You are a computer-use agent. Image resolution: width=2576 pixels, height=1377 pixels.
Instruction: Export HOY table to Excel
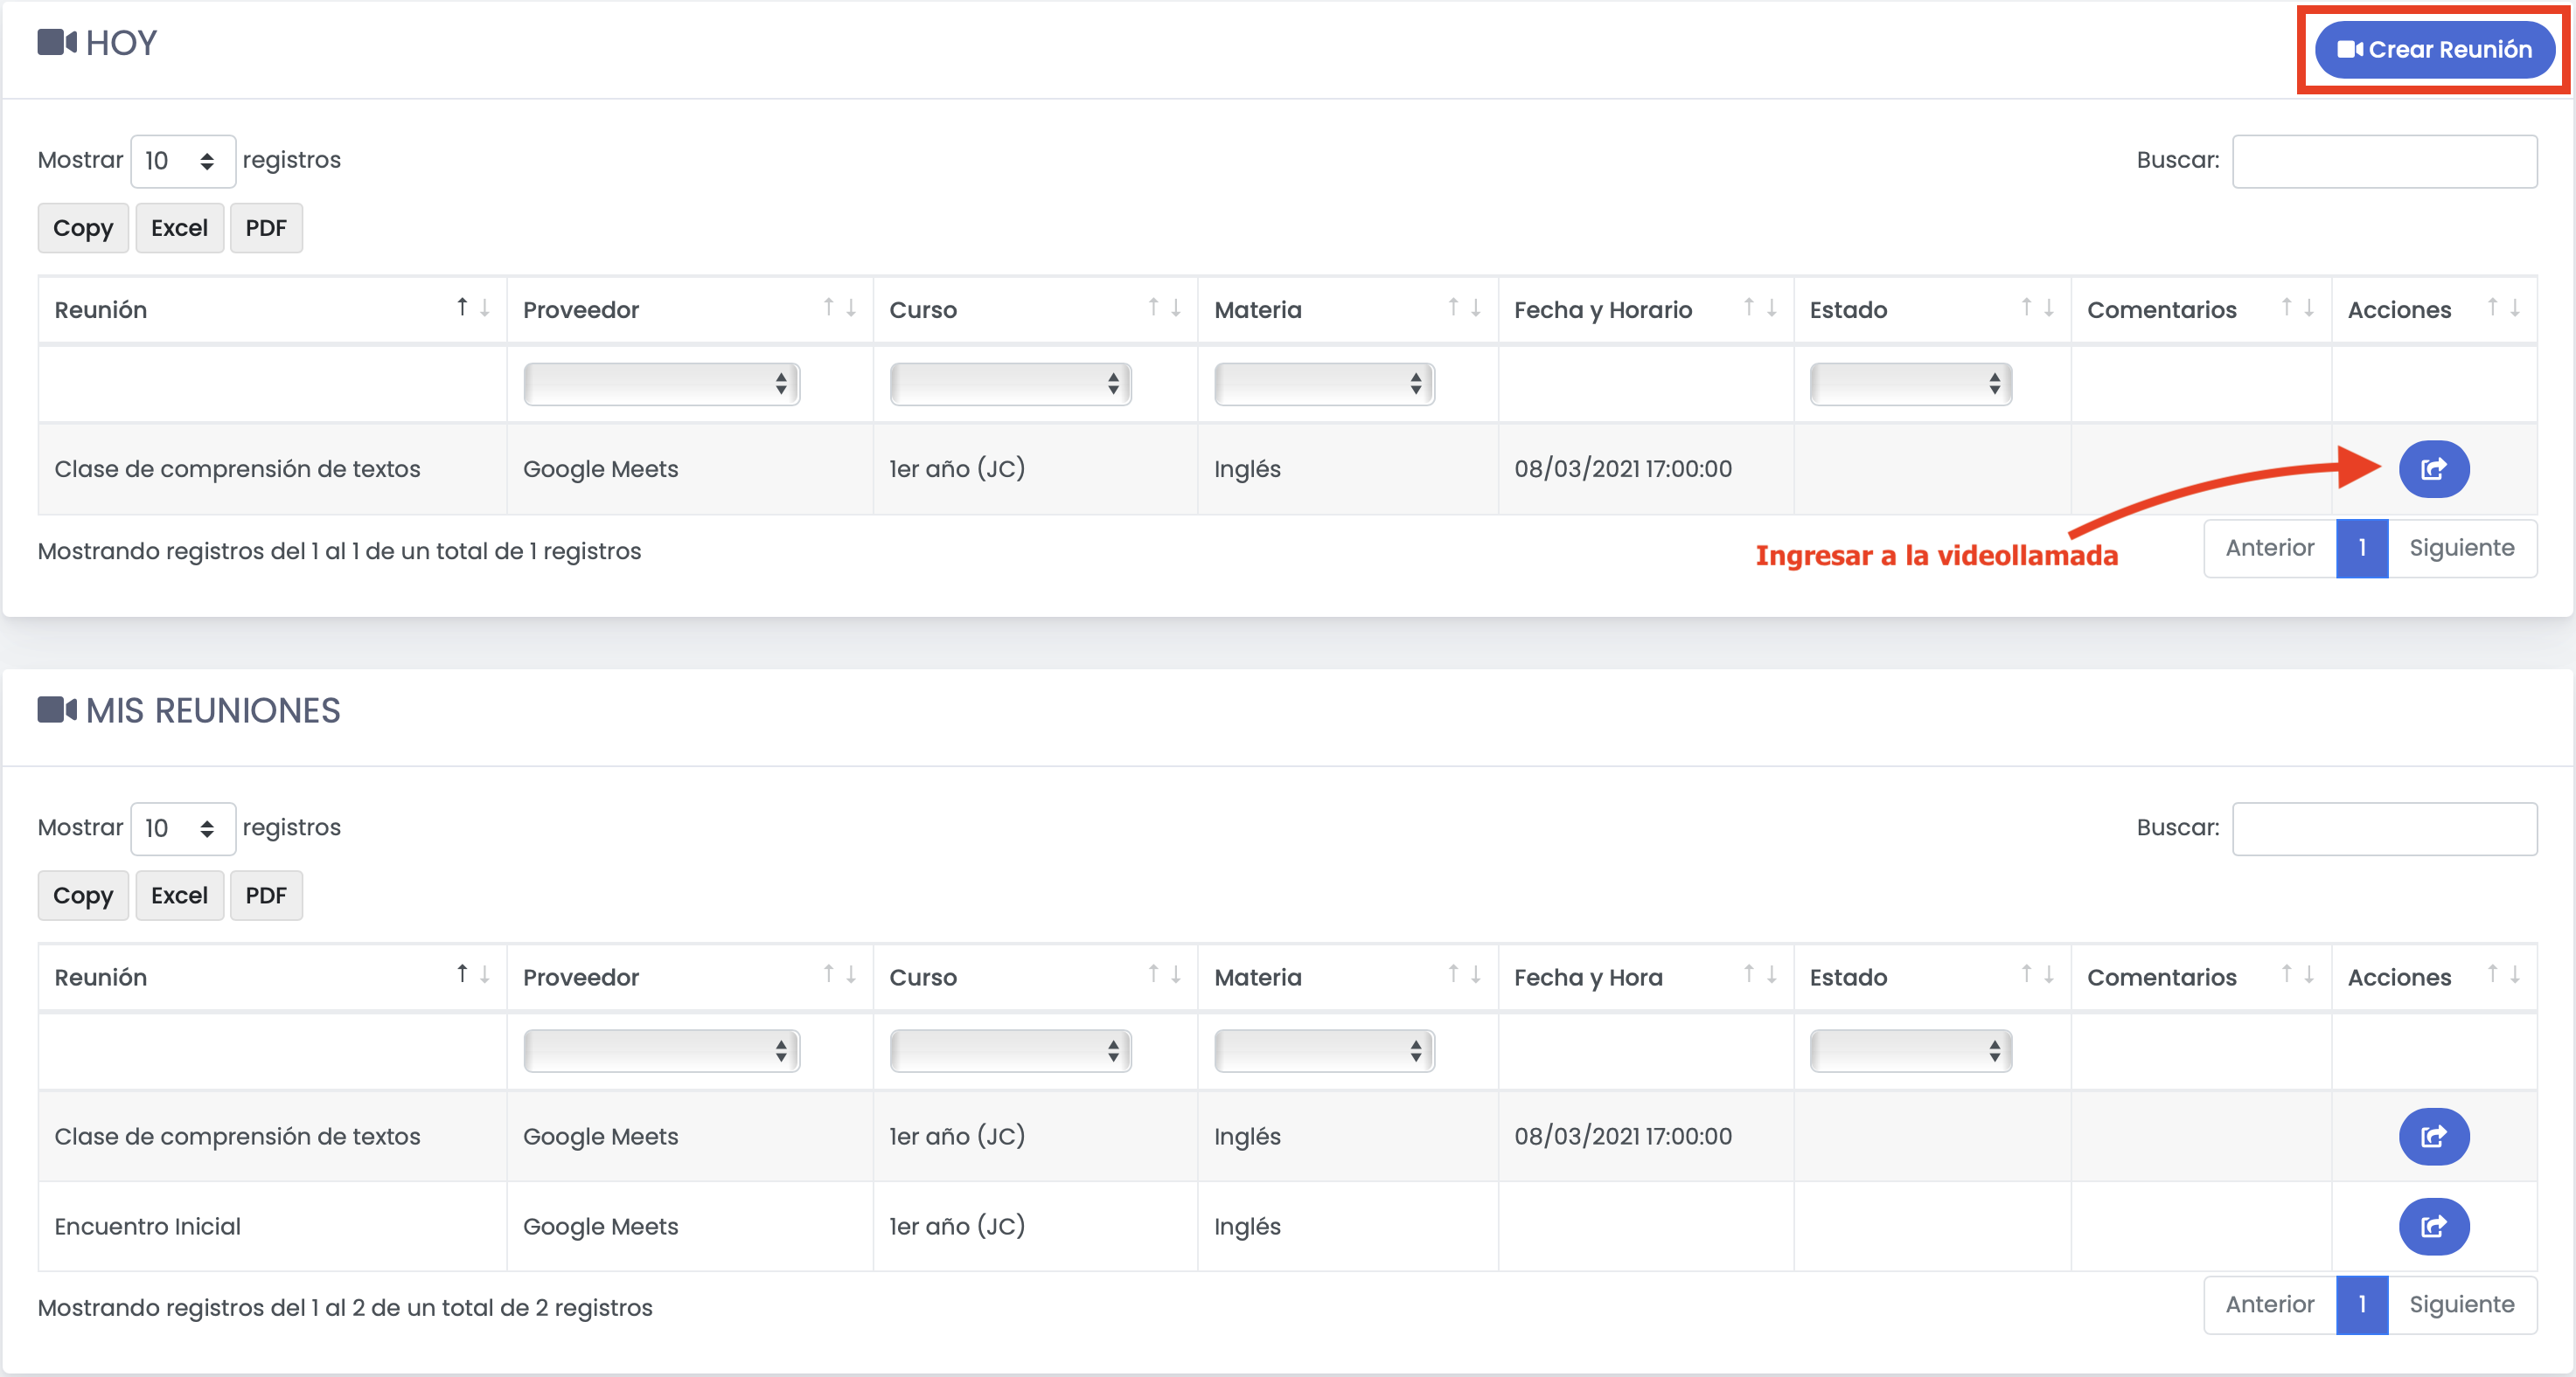(179, 228)
